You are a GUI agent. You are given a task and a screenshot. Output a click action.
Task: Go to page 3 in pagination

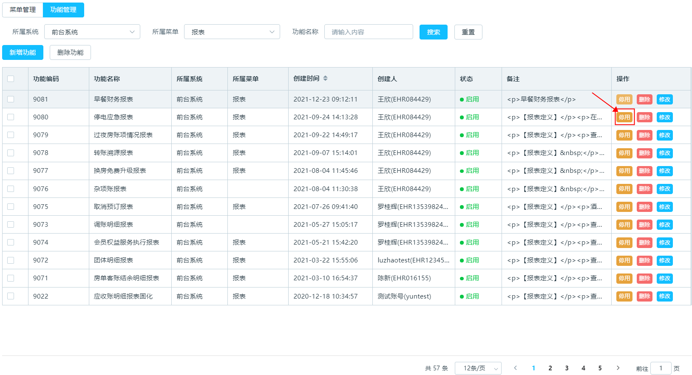[567, 368]
